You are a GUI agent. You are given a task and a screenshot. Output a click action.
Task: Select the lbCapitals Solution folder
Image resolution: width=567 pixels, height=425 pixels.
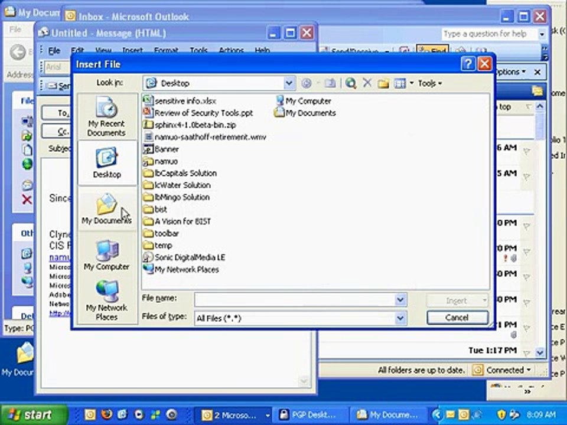click(180, 173)
